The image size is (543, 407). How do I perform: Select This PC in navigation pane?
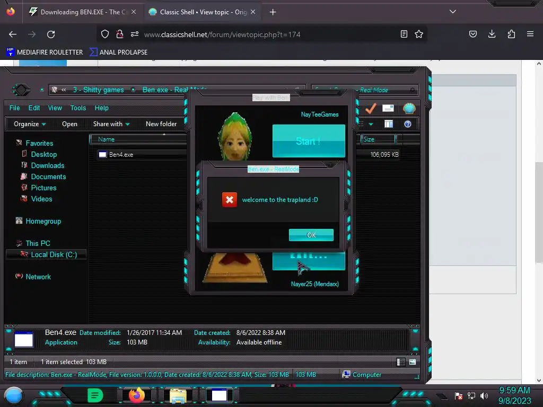pos(38,243)
